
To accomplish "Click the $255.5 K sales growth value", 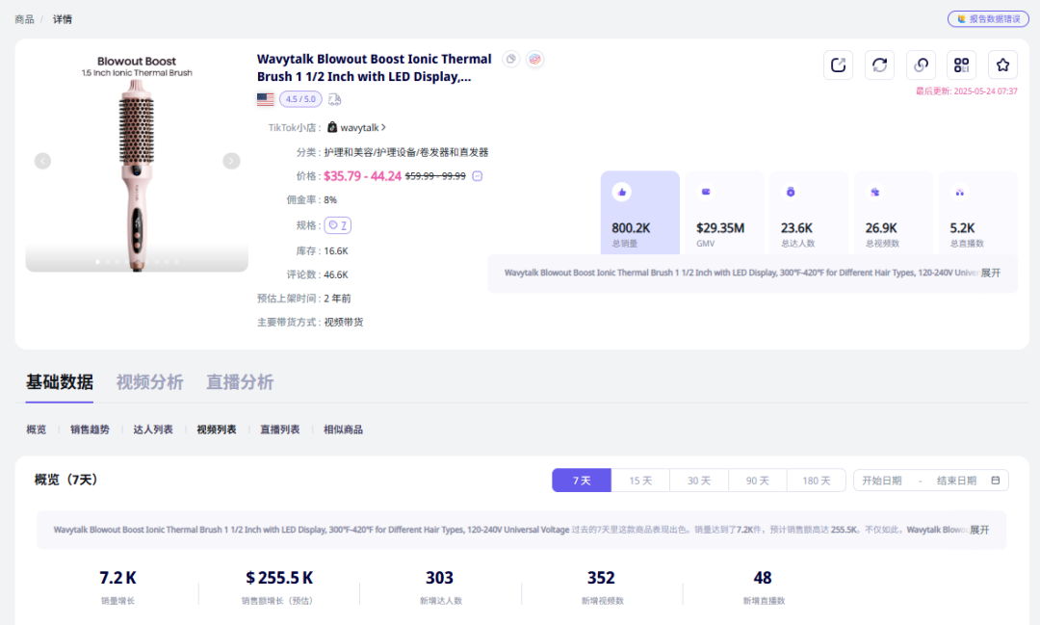I will click(x=279, y=578).
